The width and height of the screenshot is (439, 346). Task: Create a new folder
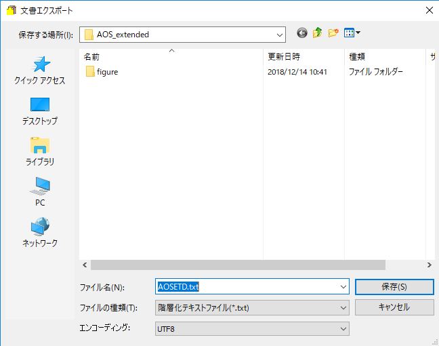click(333, 33)
